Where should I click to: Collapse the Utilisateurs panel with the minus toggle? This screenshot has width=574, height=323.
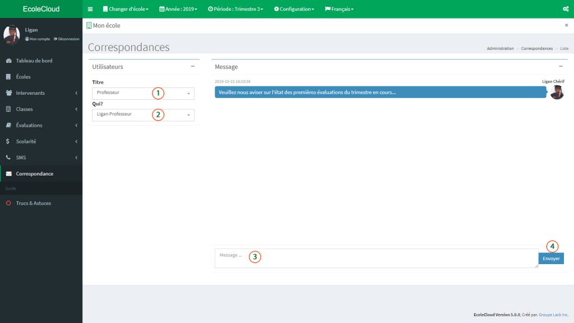(x=192, y=66)
